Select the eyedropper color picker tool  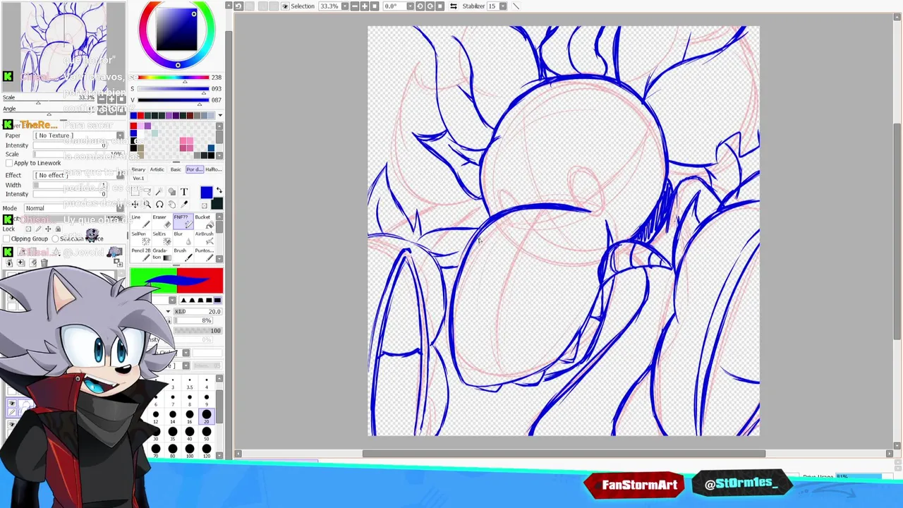184,205
